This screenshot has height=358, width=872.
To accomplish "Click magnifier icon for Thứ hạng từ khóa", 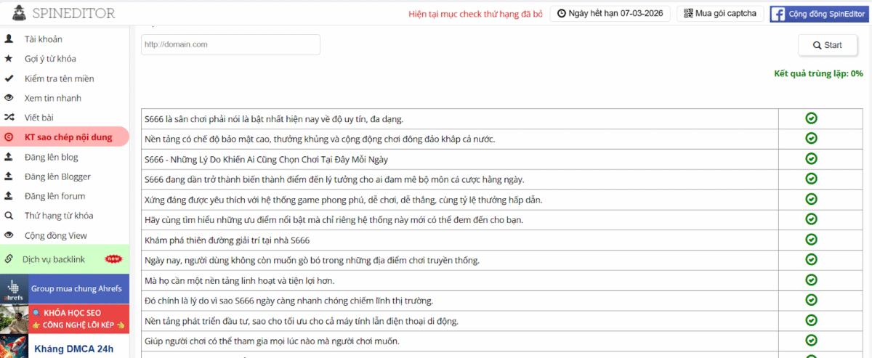I will click(9, 216).
